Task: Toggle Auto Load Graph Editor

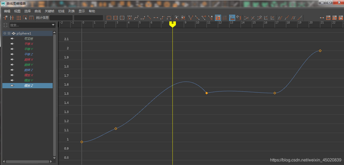Action: (218, 18)
